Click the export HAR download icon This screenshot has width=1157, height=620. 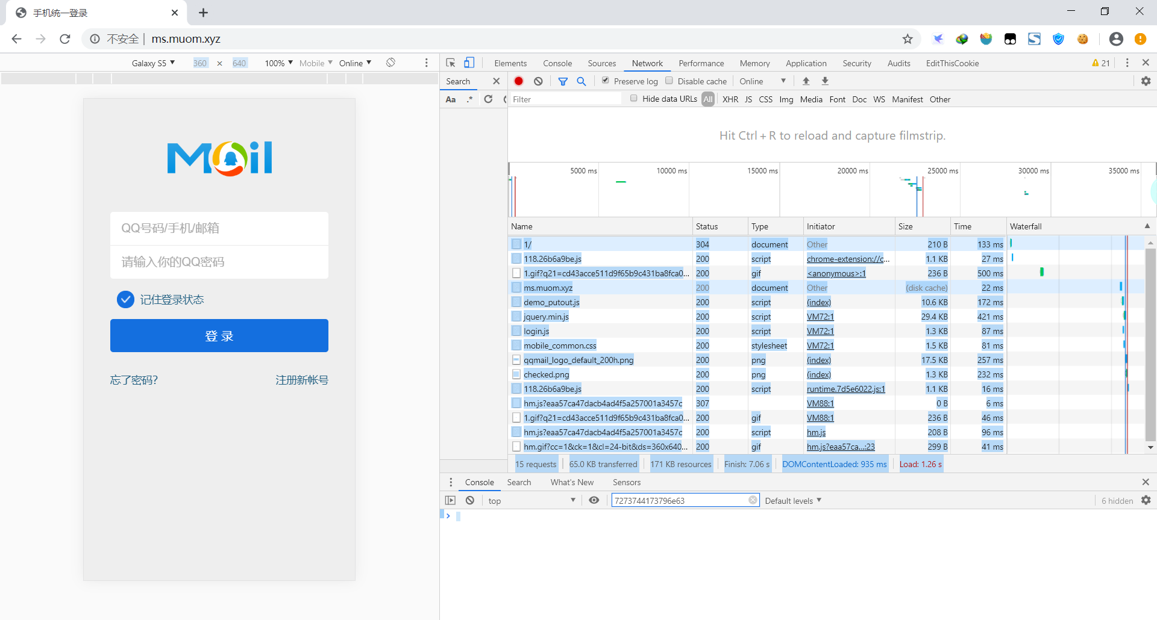click(x=825, y=81)
